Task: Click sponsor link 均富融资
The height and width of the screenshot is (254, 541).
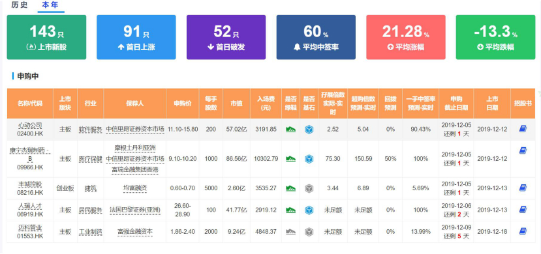Action: pos(135,188)
